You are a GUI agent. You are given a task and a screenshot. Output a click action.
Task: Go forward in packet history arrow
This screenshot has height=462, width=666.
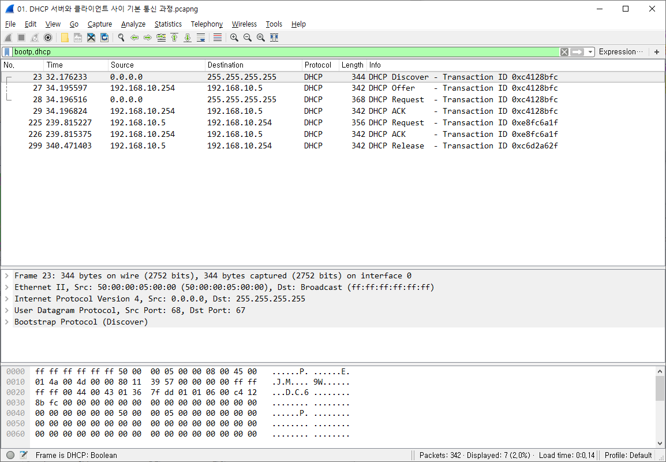147,38
